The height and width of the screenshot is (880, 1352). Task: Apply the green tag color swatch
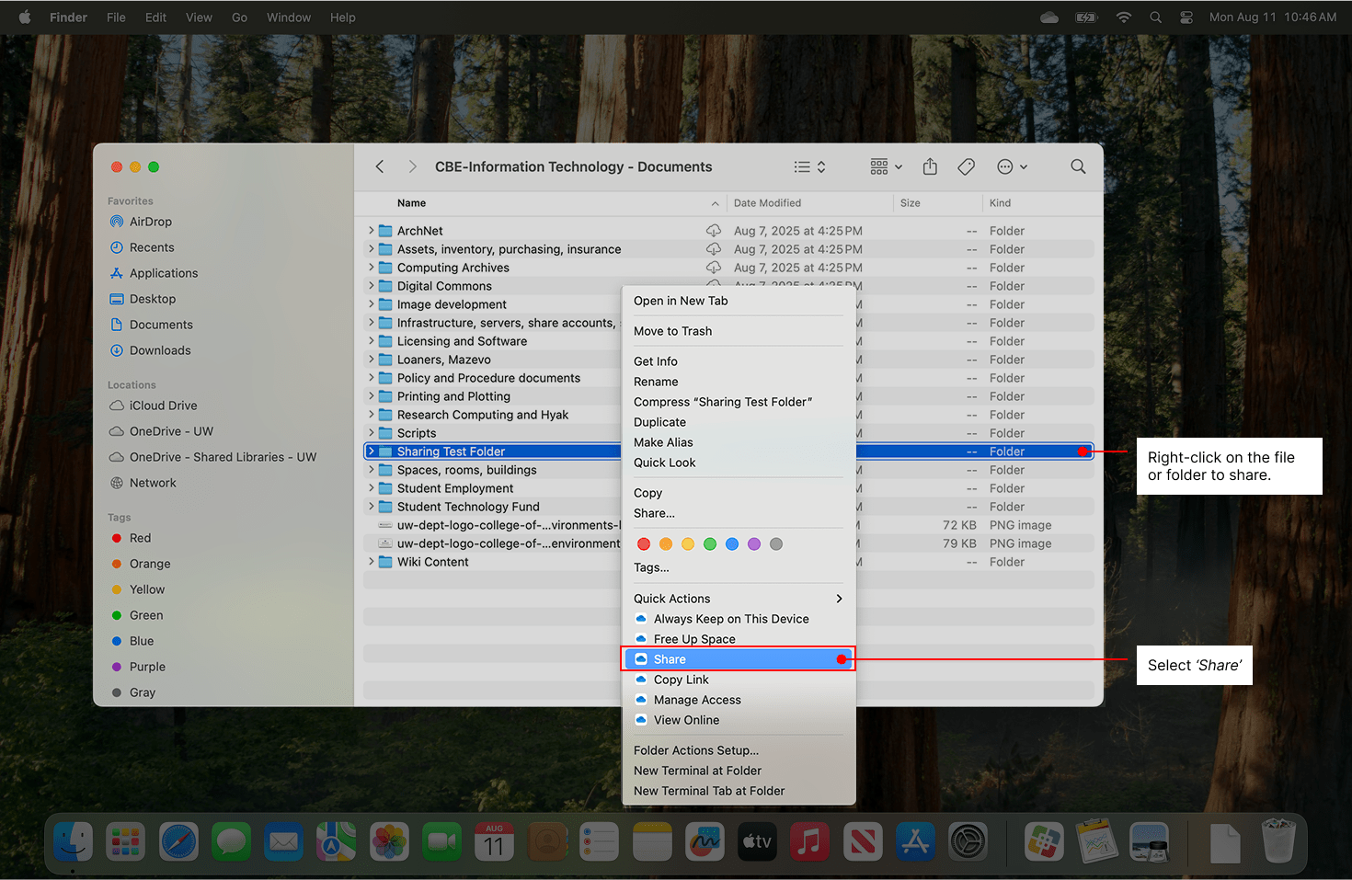click(x=709, y=543)
